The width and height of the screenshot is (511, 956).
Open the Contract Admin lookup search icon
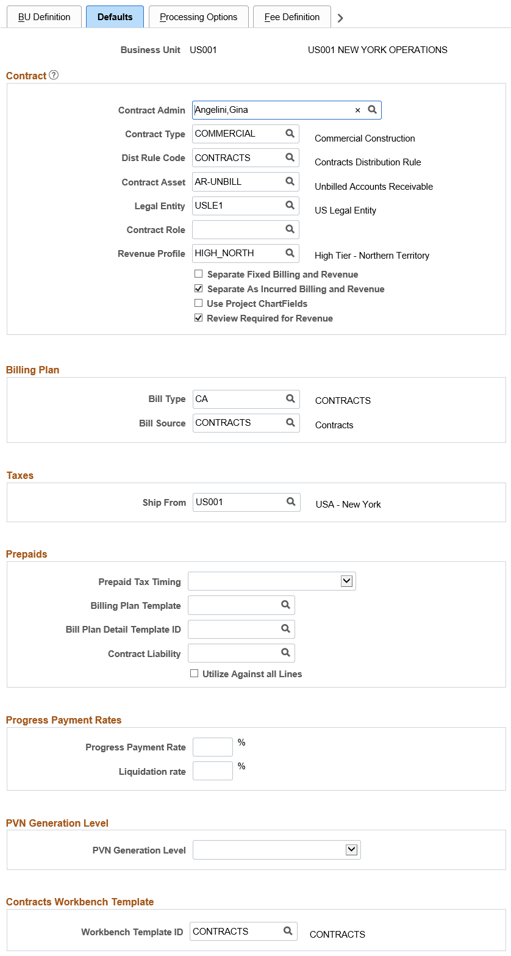pos(373,110)
